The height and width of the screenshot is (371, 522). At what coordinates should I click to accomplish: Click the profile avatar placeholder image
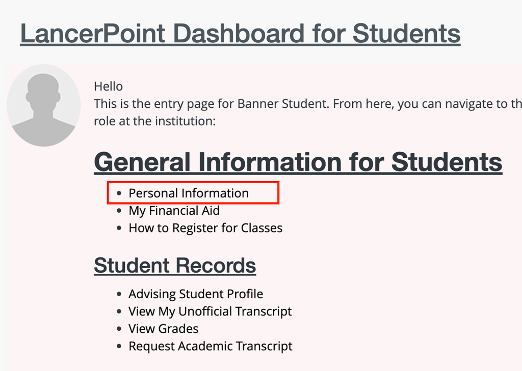43,105
